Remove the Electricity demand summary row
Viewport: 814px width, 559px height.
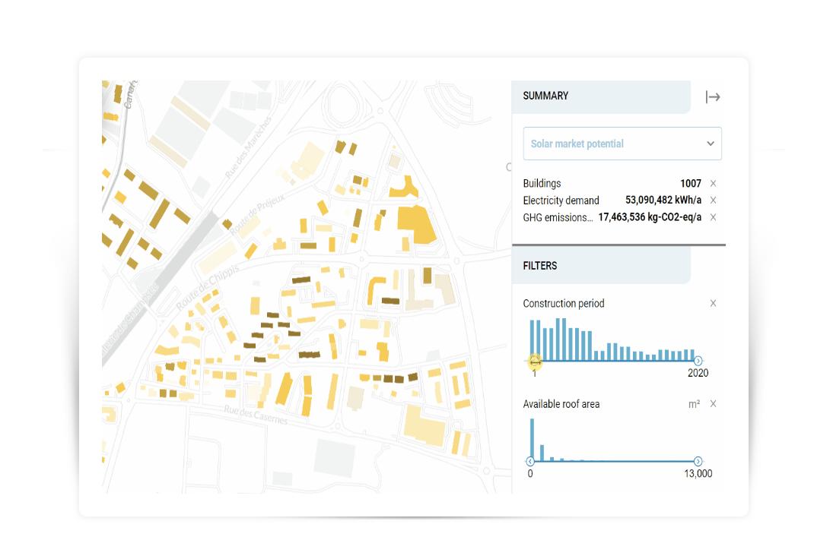click(x=713, y=201)
